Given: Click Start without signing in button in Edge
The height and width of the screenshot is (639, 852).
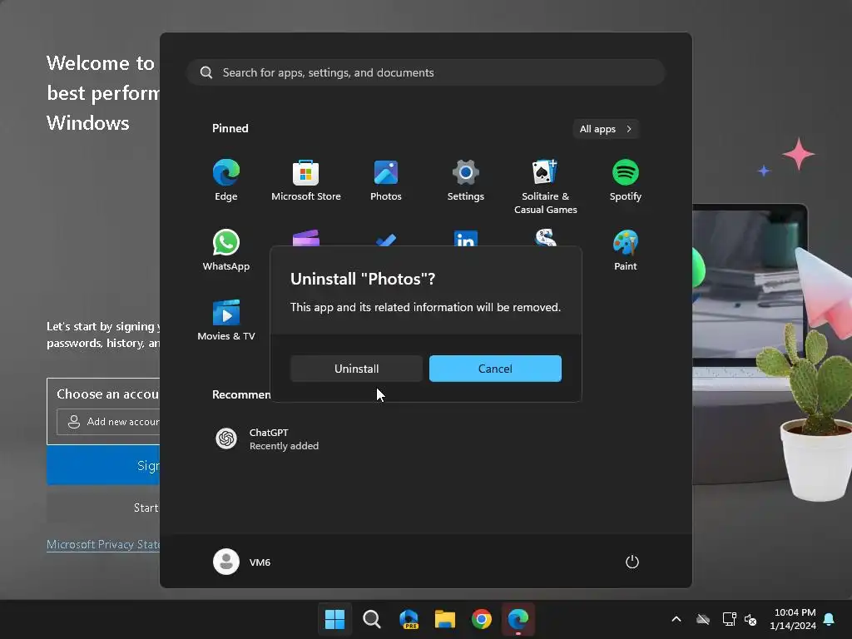Looking at the screenshot, I should click(103, 508).
